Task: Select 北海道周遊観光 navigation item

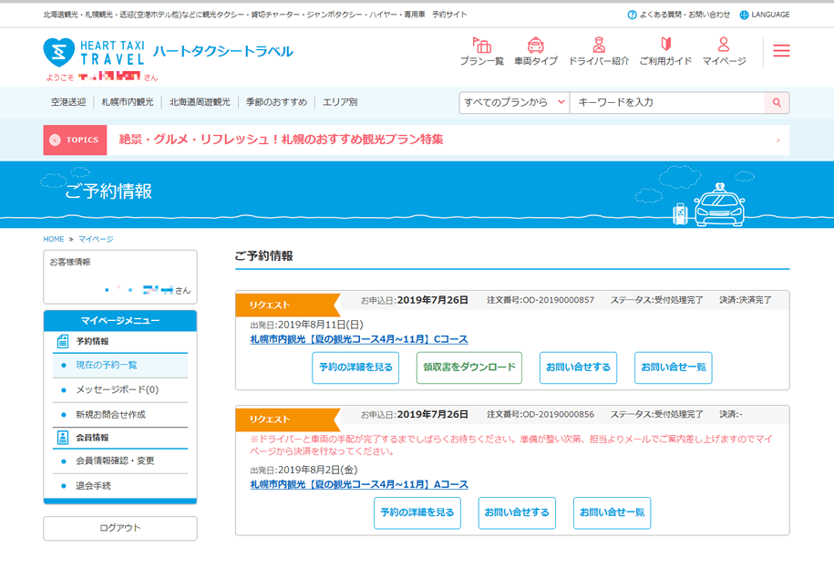Action: click(x=200, y=102)
